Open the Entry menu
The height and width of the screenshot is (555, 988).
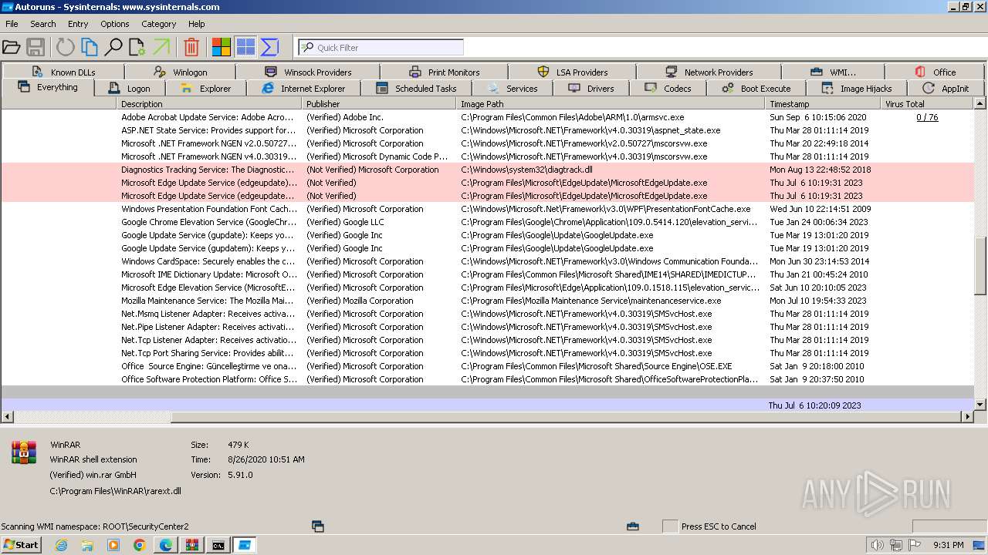(78, 24)
